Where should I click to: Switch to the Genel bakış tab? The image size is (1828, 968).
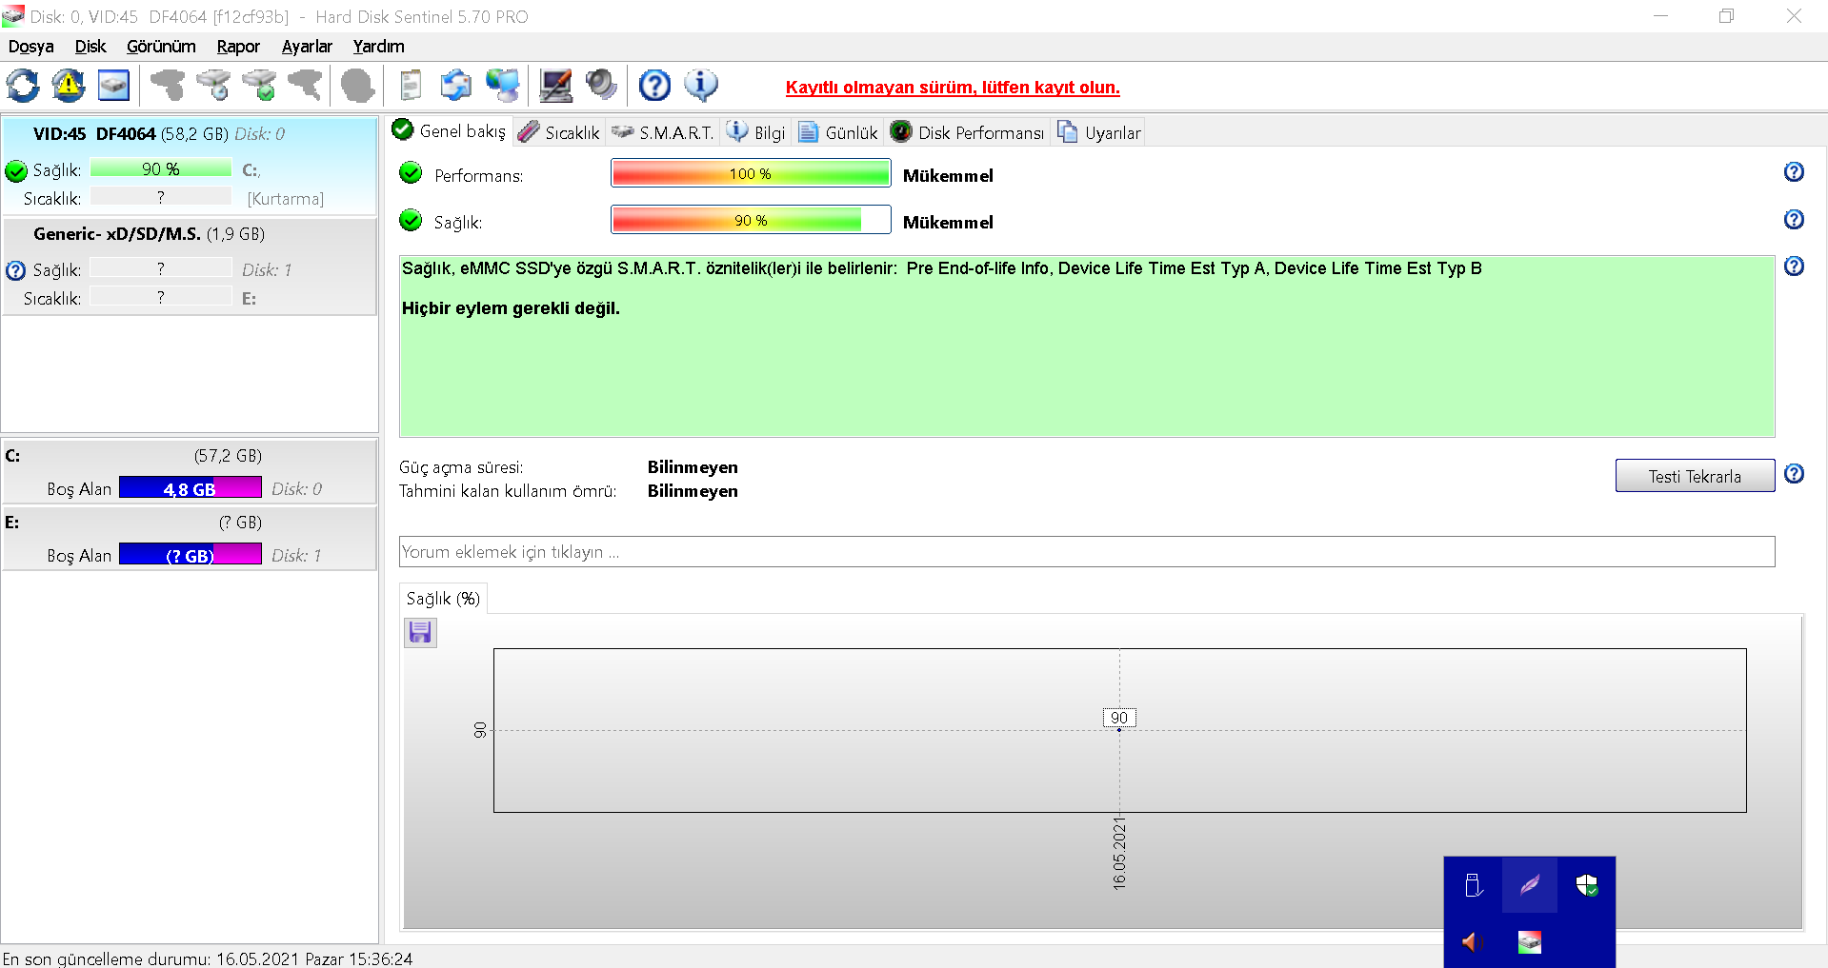pos(450,131)
